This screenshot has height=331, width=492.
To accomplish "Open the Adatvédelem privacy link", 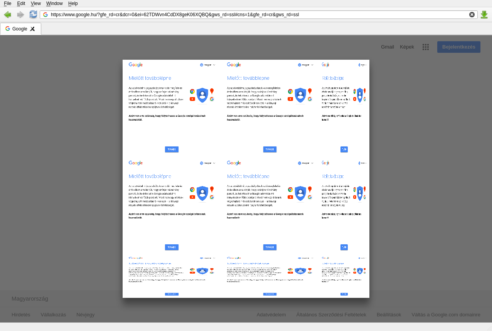I will pyautogui.click(x=271, y=315).
